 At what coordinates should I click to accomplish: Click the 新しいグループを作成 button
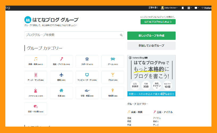pyautogui.click(x=151, y=36)
